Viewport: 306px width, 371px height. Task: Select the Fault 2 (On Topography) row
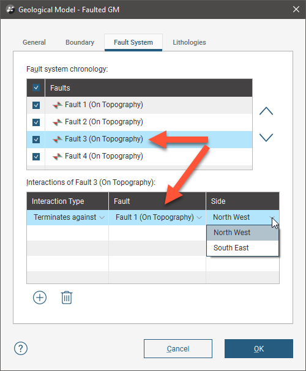coord(140,122)
